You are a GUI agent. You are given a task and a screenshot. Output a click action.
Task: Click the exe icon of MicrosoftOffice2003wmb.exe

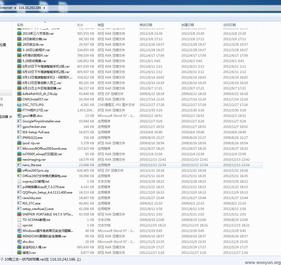(19, 148)
